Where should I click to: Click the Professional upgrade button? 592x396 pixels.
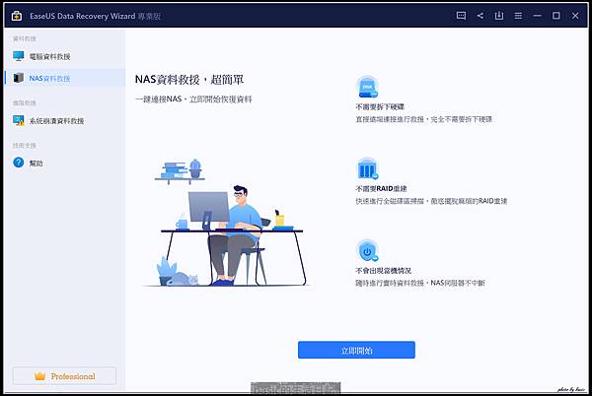tap(64, 376)
